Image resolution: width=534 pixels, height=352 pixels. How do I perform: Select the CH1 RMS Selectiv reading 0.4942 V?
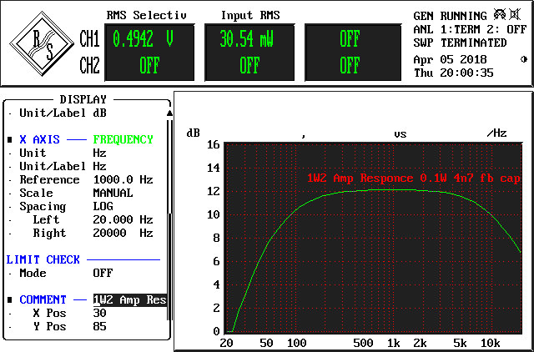pyautogui.click(x=143, y=39)
